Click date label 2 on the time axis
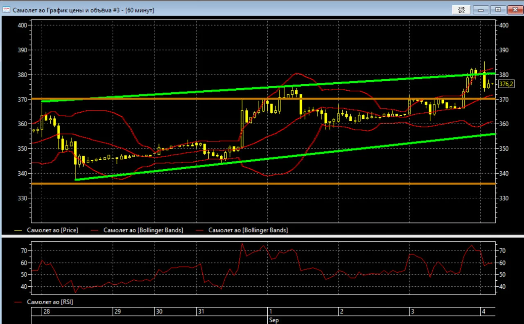The image size is (524, 324). coord(341,311)
